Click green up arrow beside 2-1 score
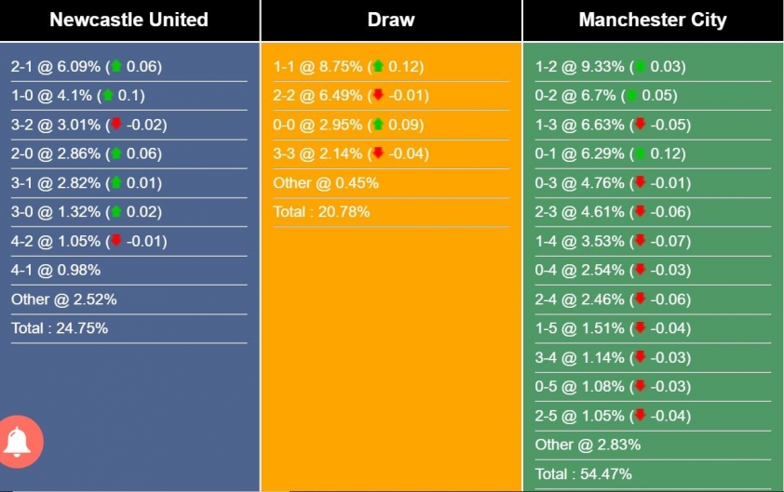This screenshot has height=492, width=784. (x=116, y=66)
